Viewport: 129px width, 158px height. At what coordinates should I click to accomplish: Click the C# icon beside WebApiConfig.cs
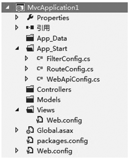tap(40, 79)
